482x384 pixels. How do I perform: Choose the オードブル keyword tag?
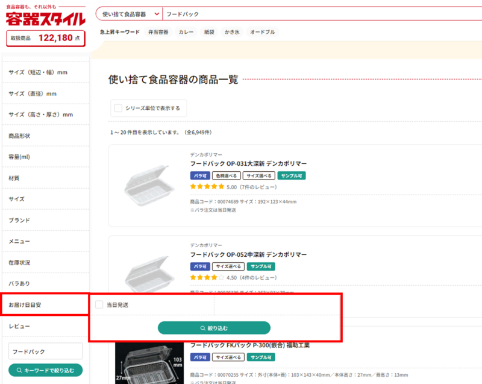click(x=263, y=32)
